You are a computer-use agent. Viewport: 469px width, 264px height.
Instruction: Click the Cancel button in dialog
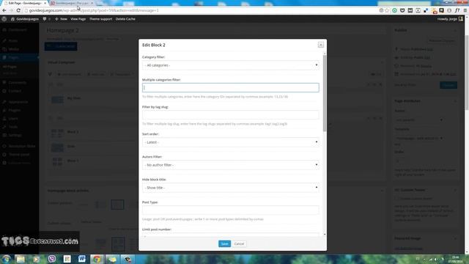[x=239, y=243]
